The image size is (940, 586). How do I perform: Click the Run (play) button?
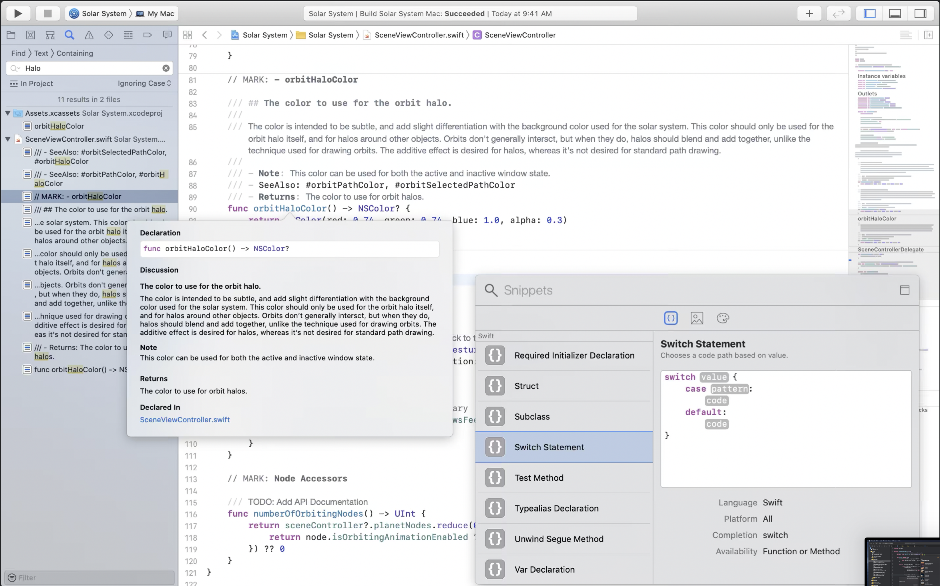click(x=18, y=14)
